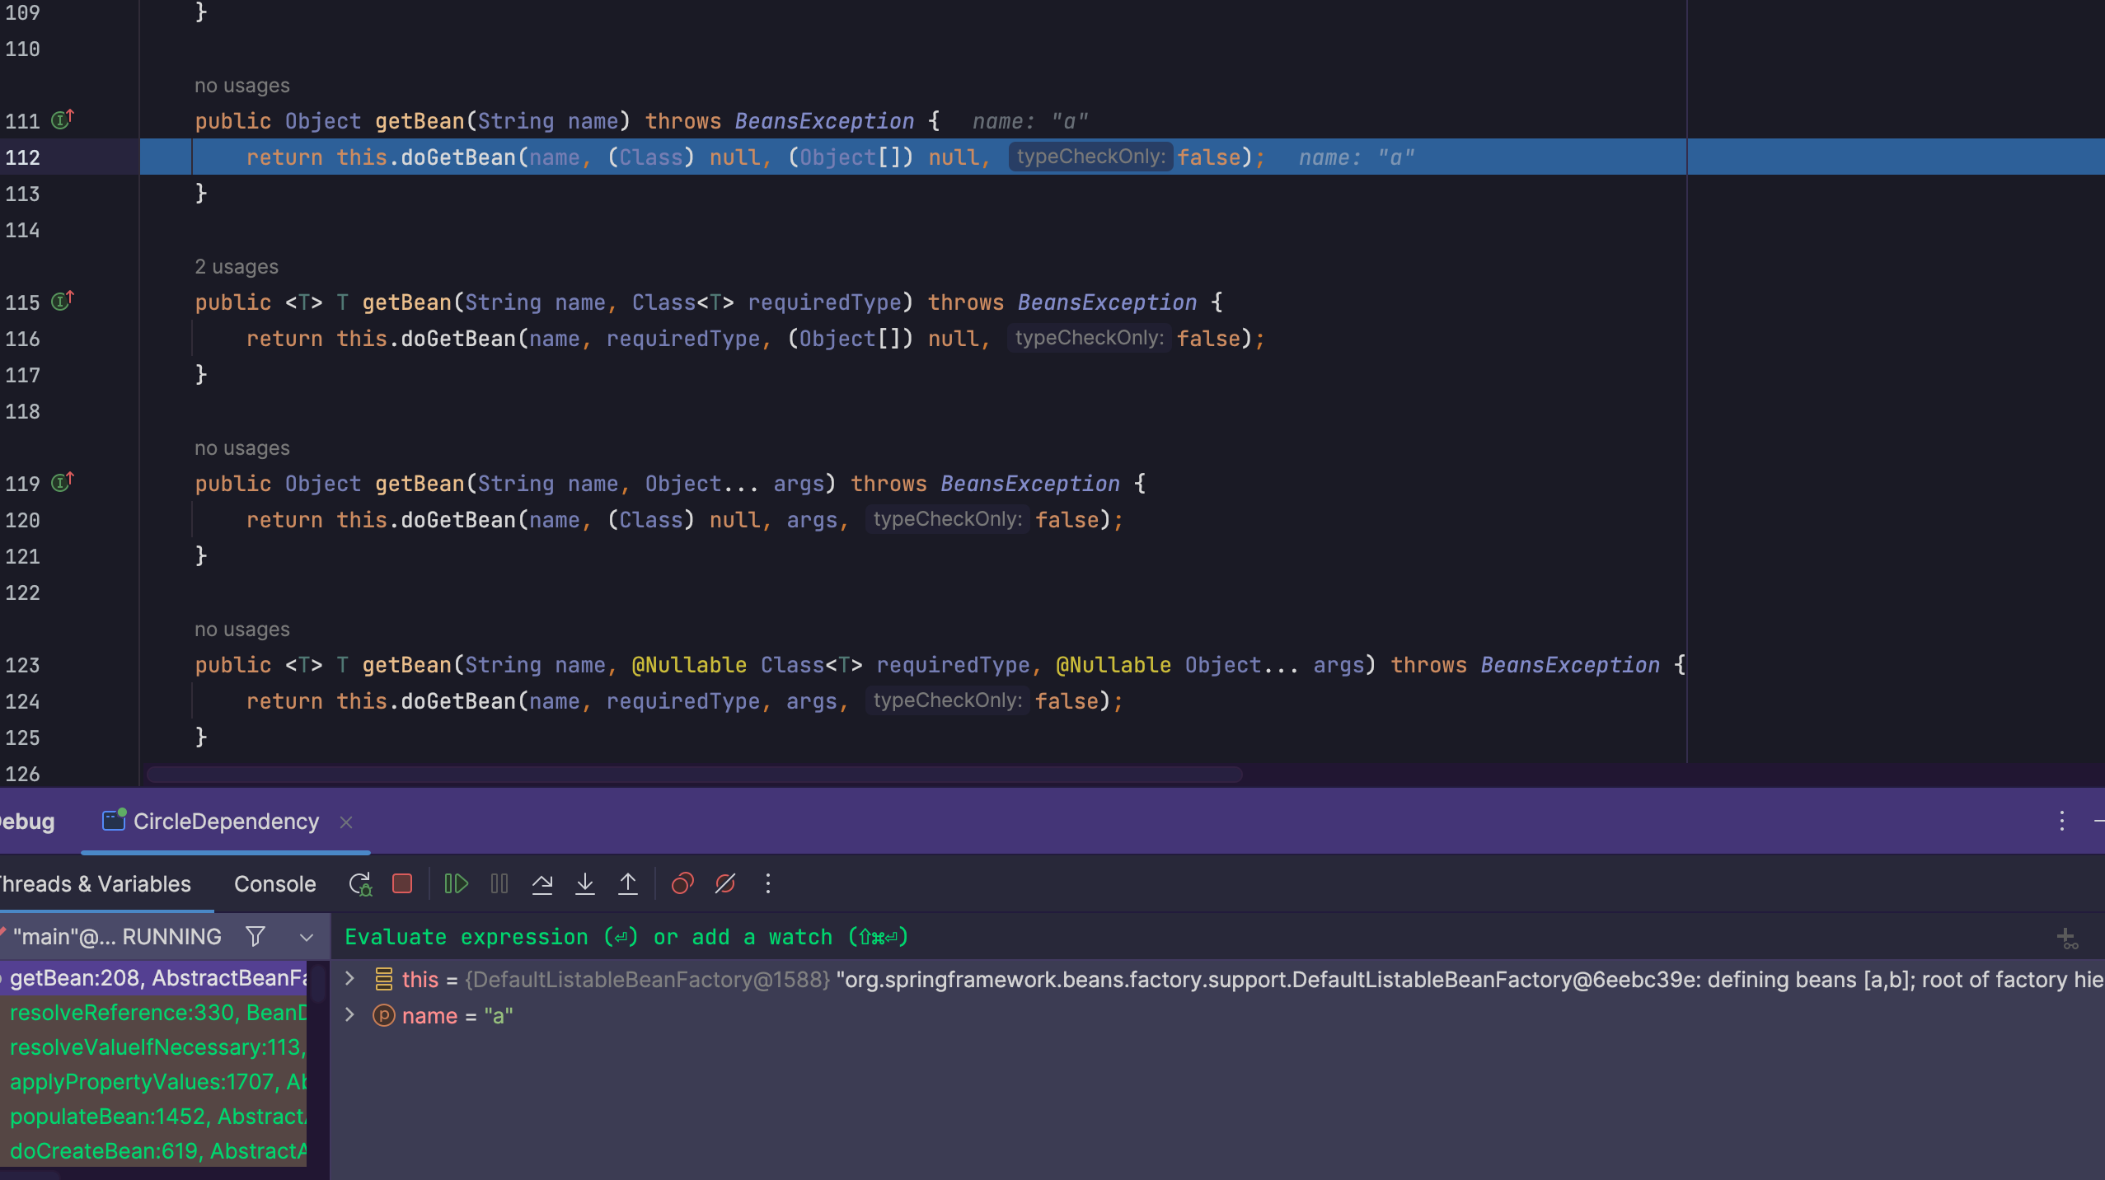Click the override gutter icon on line 115
The height and width of the screenshot is (1180, 2105).
tap(63, 302)
